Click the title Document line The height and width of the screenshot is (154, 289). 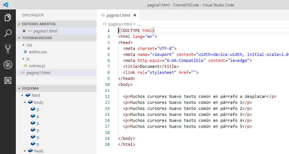click(x=151, y=67)
